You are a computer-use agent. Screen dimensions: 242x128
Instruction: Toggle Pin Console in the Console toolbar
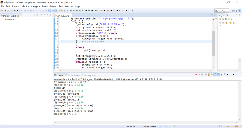(x=221, y=74)
